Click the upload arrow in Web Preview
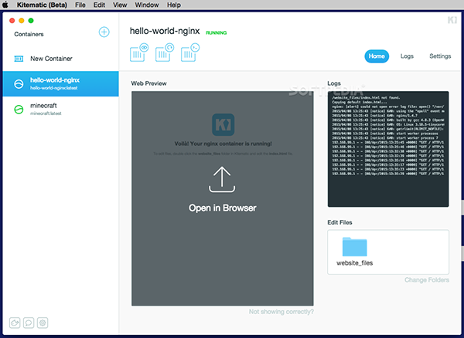 [x=223, y=179]
